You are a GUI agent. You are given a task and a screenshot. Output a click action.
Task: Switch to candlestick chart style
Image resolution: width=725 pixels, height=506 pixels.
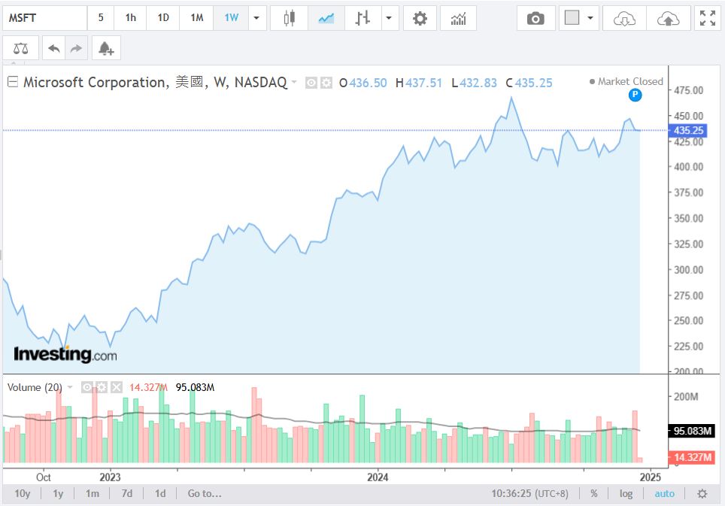coord(289,18)
